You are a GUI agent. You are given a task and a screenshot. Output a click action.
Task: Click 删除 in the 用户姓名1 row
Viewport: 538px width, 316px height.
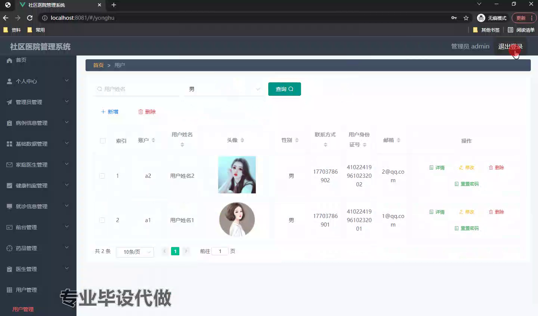point(496,212)
